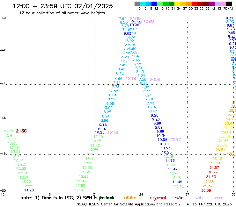The height and width of the screenshot is (207, 236).
Task: Click the wave height value '13.75'
Action: pyautogui.click(x=8, y=131)
